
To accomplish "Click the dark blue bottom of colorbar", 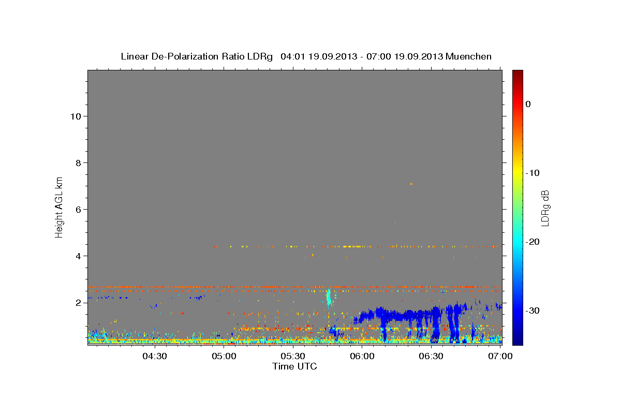I will pyautogui.click(x=517, y=339).
